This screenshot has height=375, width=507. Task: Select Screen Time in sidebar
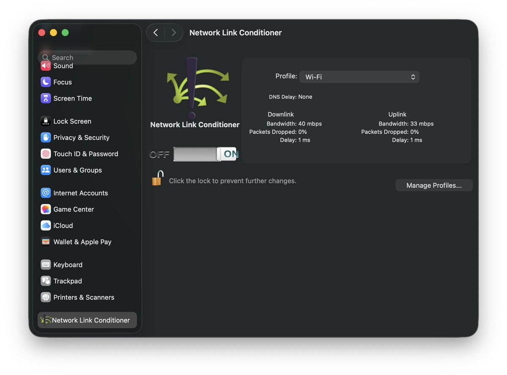click(x=87, y=98)
